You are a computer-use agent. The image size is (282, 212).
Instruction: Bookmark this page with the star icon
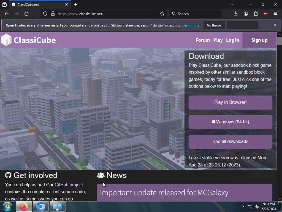(162, 14)
